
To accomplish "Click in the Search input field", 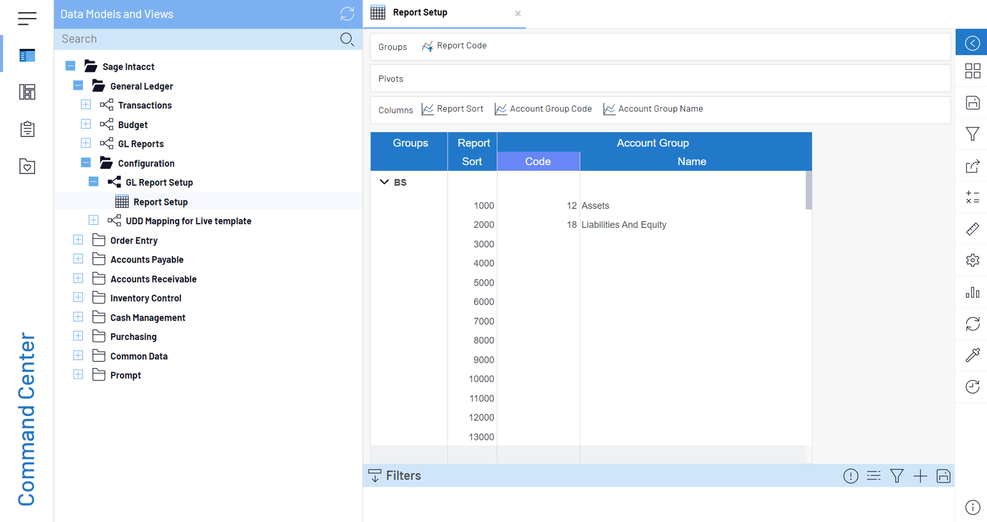I will click(198, 39).
